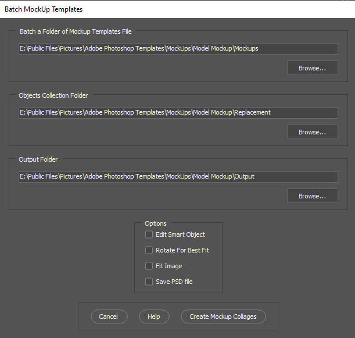Click the mockup templates folder path field
Image resolution: width=355 pixels, height=338 pixels.
178,49
